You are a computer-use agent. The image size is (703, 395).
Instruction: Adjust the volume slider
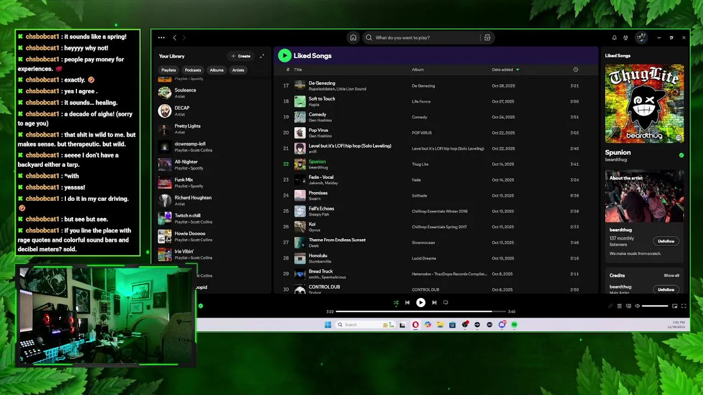click(655, 306)
